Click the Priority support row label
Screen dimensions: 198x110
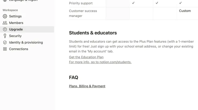pyautogui.click(x=81, y=3)
